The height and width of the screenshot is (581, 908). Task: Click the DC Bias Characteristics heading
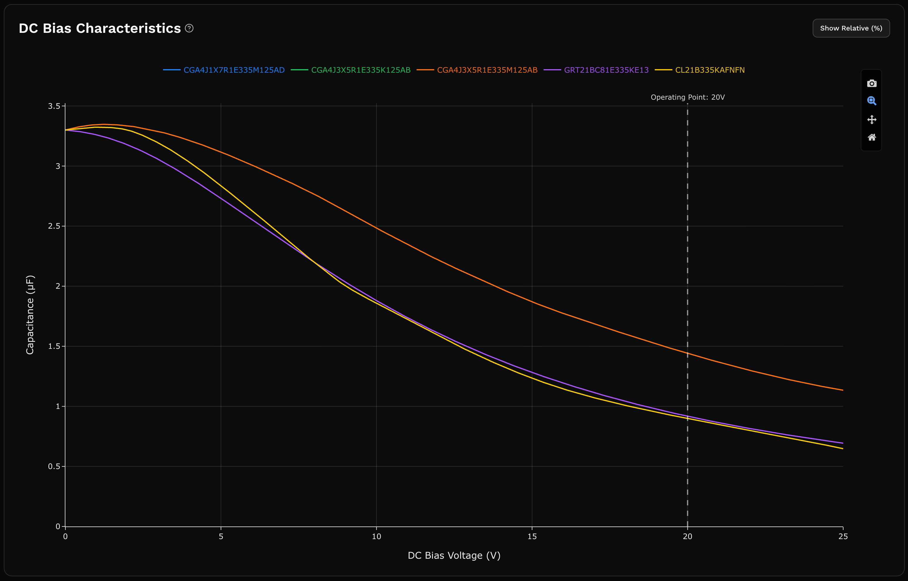pyautogui.click(x=100, y=28)
